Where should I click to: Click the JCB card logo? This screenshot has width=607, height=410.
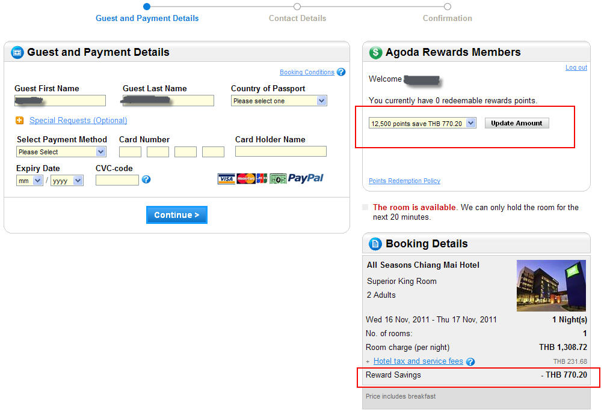pyautogui.click(x=262, y=178)
